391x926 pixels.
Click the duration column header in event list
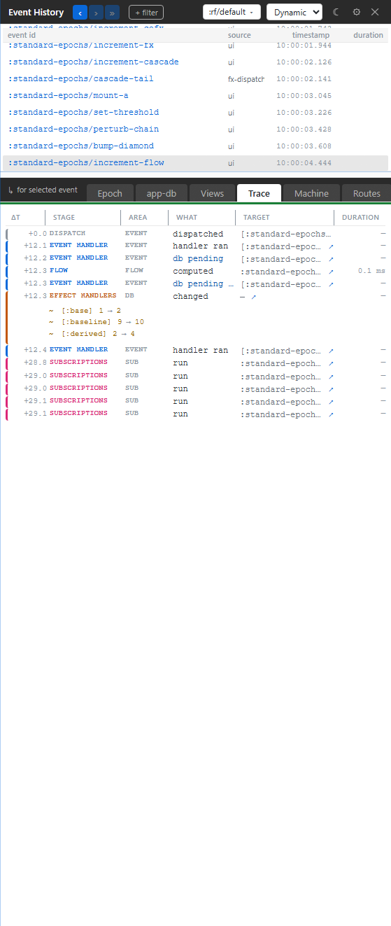point(368,35)
